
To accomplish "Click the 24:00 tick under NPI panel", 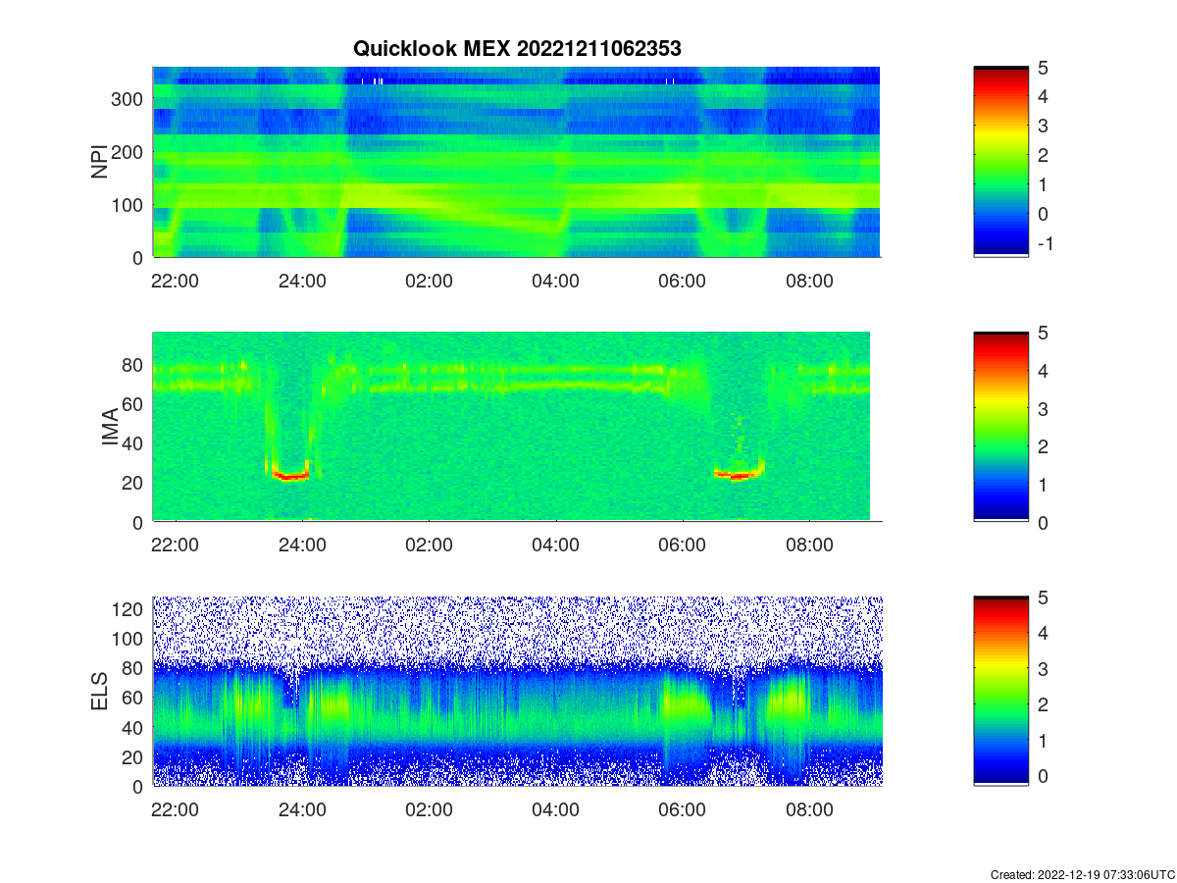I will (x=303, y=281).
